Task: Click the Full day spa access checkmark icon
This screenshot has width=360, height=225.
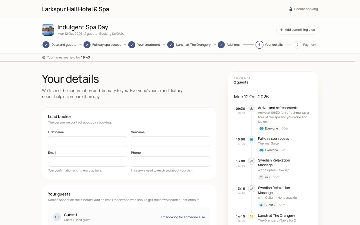Action: (87, 45)
